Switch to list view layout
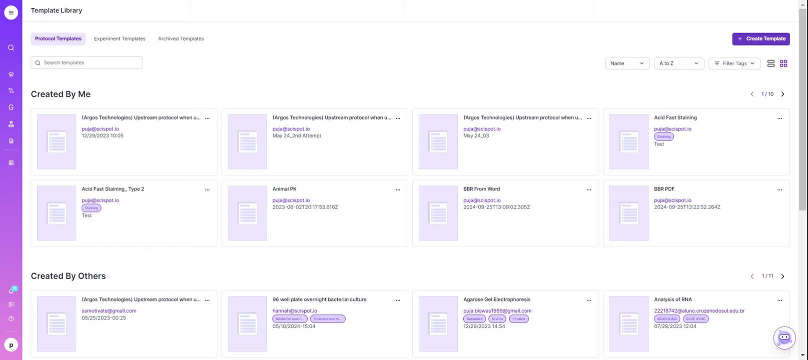The width and height of the screenshot is (808, 360). click(770, 63)
